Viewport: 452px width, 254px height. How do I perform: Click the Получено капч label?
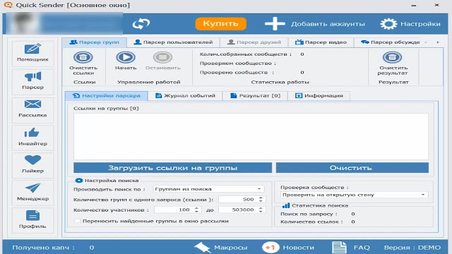click(43, 248)
